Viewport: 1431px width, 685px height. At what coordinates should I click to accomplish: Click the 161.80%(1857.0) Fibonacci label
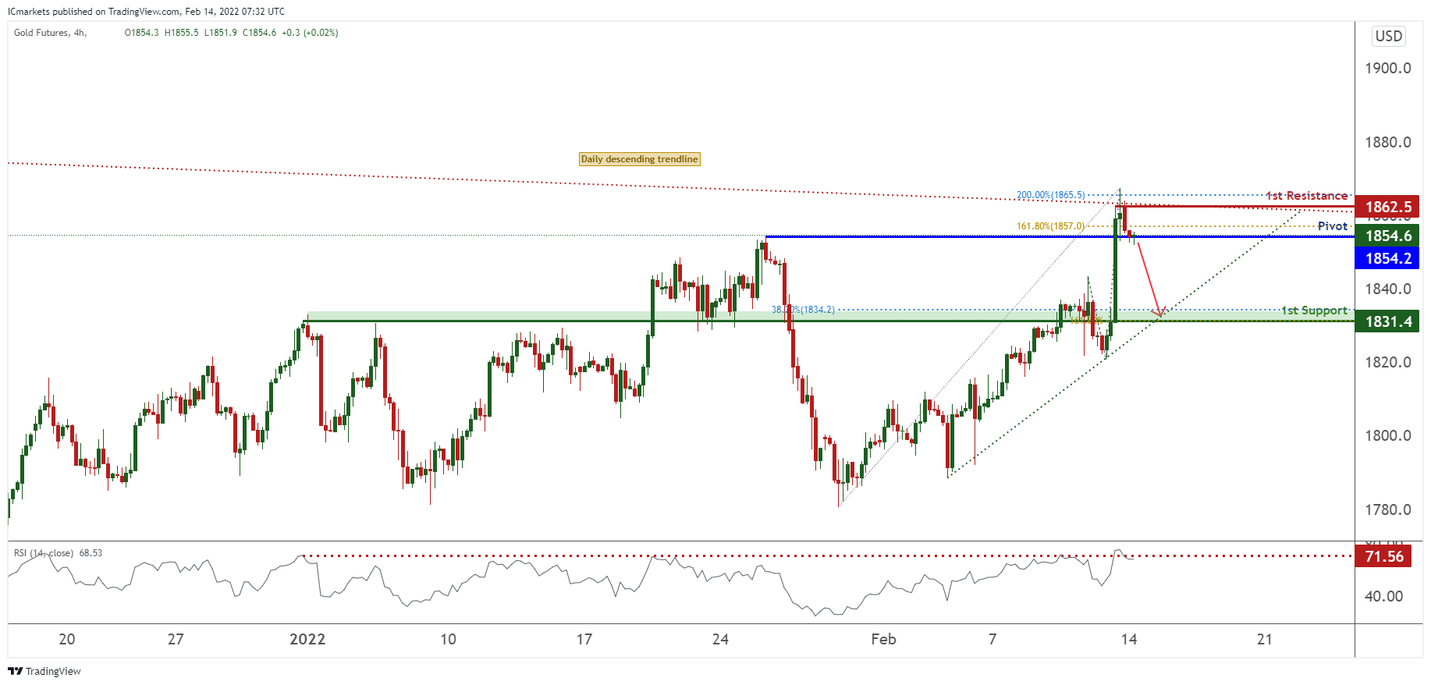point(1050,226)
